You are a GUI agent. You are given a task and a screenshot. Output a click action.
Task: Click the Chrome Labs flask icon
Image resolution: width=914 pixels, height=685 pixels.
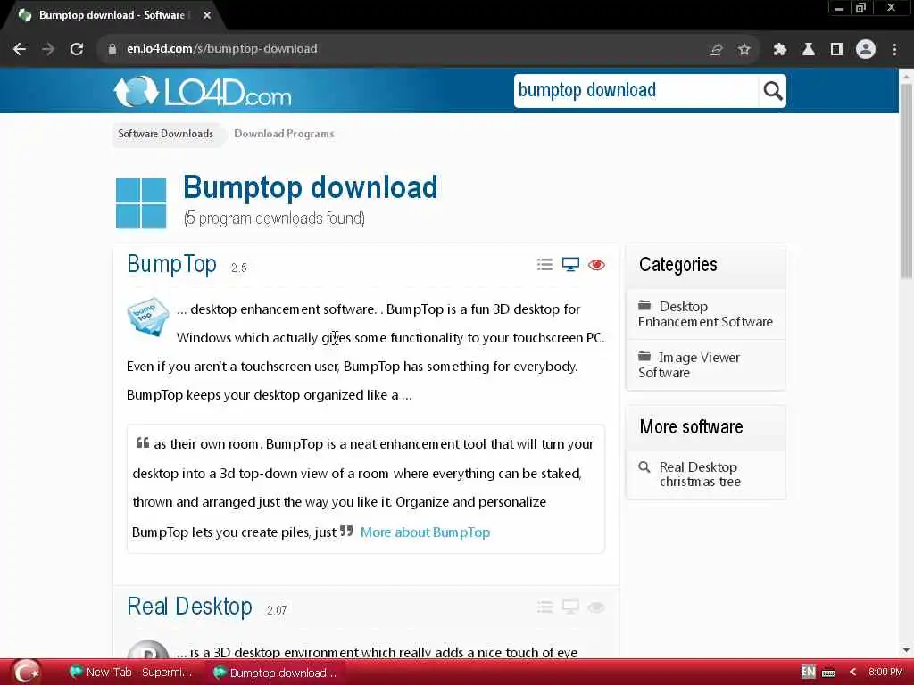pyautogui.click(x=808, y=50)
